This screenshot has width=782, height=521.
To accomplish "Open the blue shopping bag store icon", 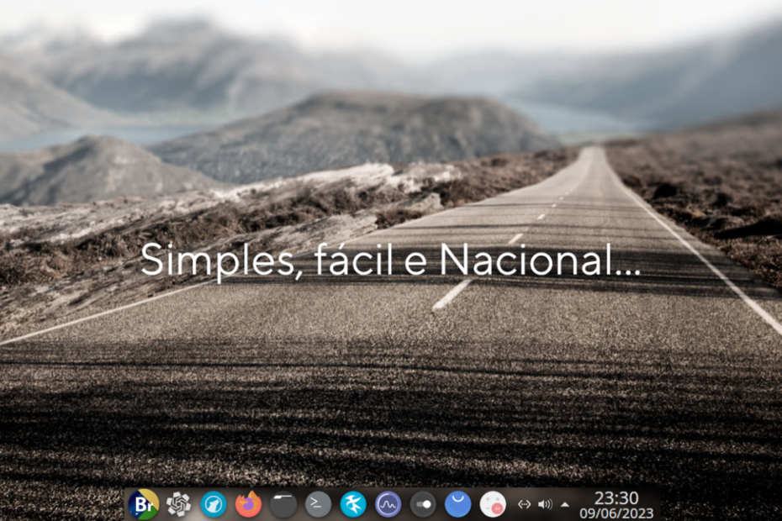I will (x=457, y=504).
